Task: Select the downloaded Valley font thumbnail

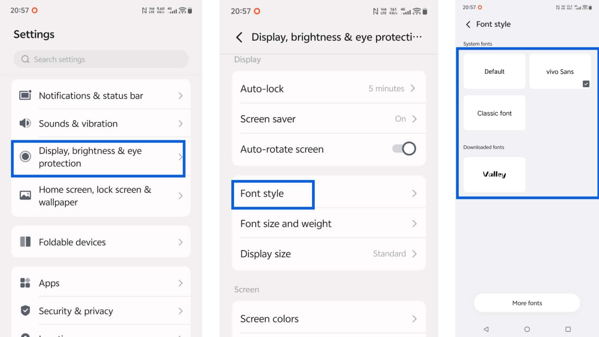Action: click(x=494, y=175)
